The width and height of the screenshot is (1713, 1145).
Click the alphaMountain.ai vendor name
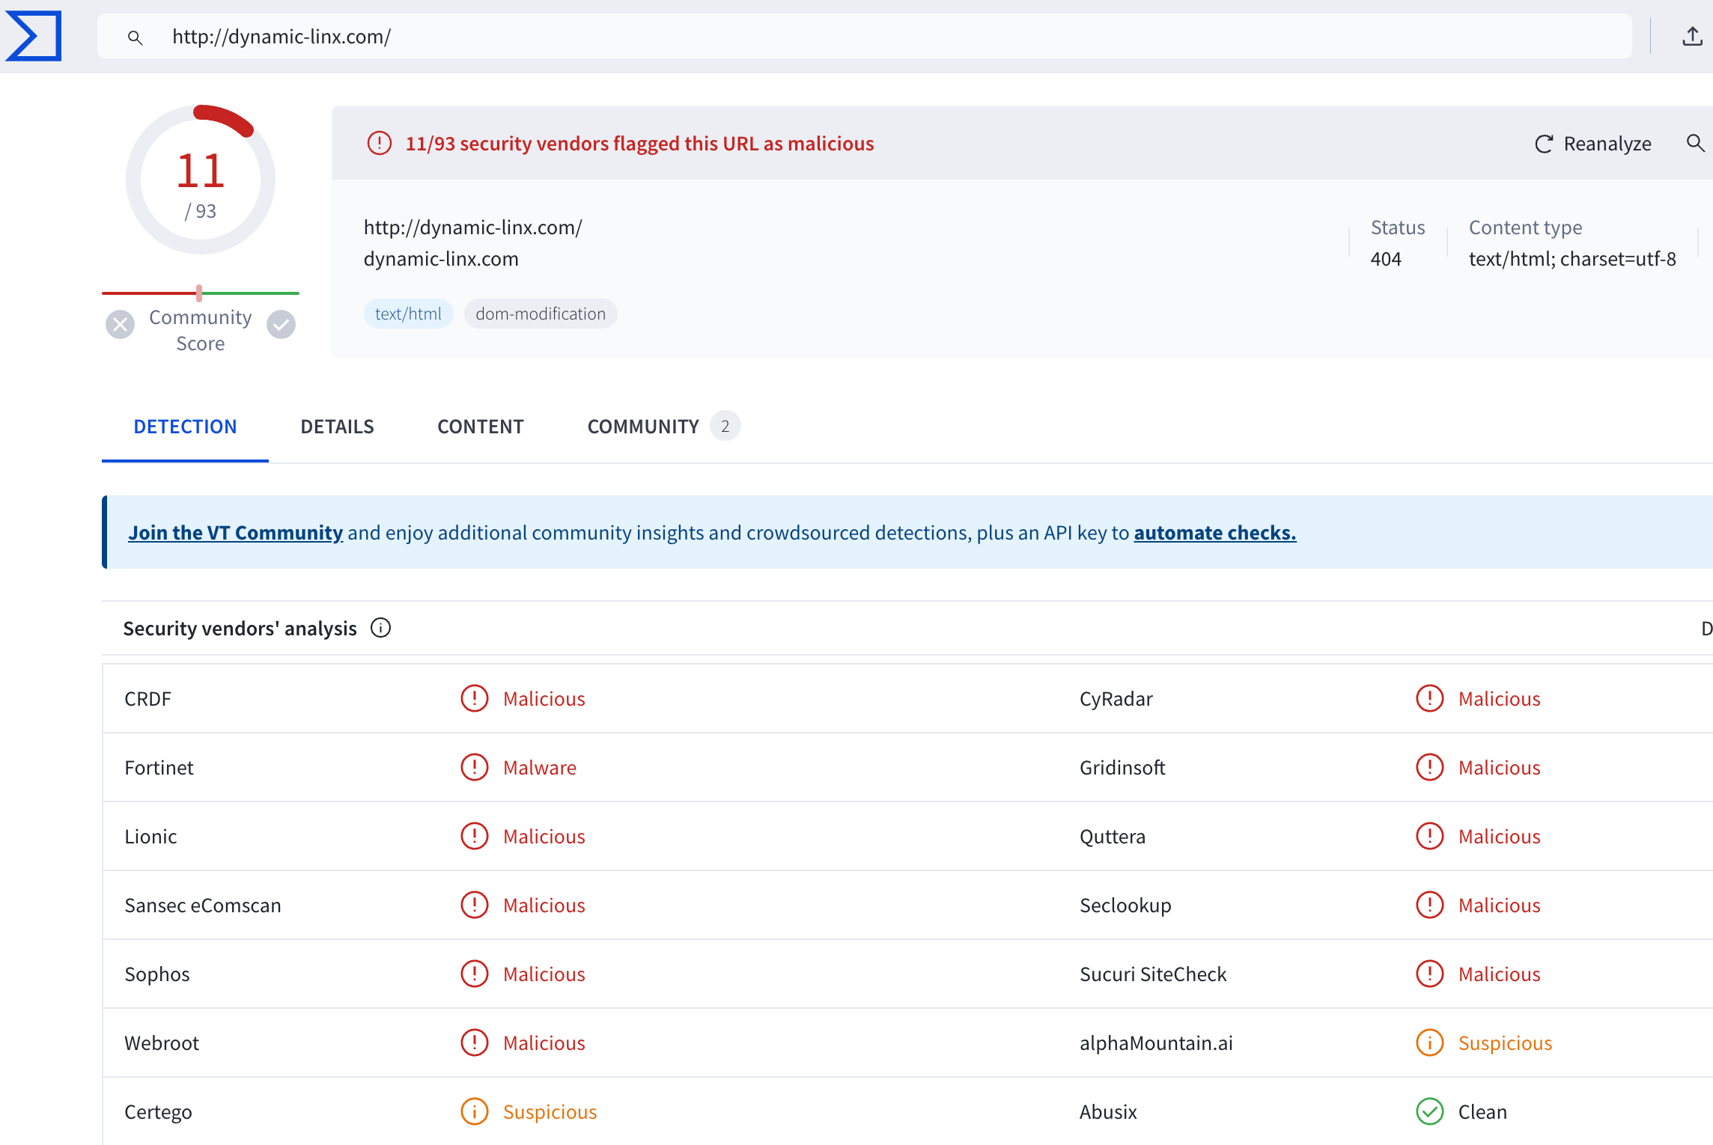coord(1156,1043)
